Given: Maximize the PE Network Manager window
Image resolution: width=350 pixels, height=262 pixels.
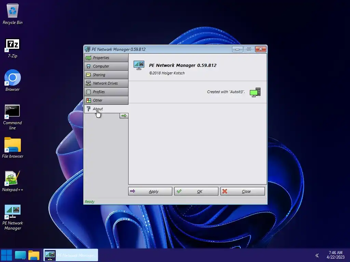Looking at the screenshot, I should pos(249,49).
